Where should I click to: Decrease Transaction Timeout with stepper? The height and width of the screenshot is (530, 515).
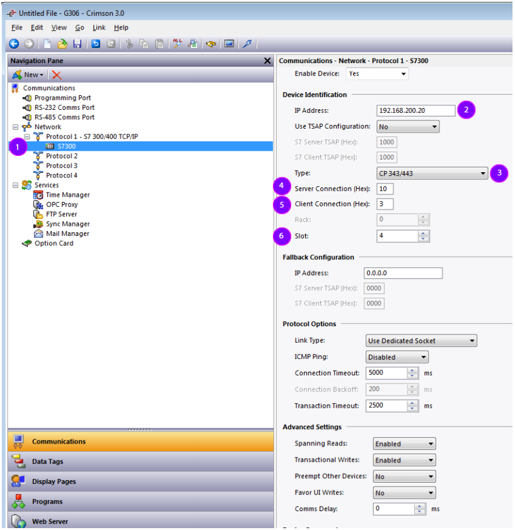tap(412, 408)
